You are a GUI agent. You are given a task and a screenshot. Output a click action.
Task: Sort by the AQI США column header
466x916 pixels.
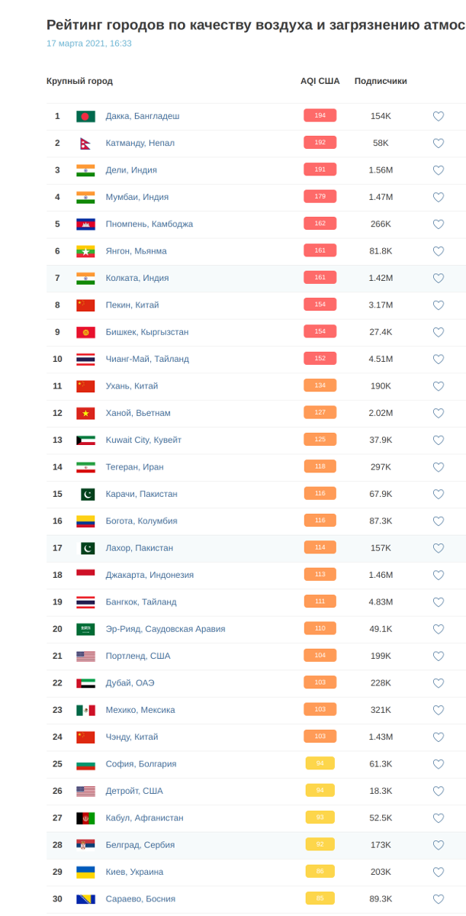(320, 81)
